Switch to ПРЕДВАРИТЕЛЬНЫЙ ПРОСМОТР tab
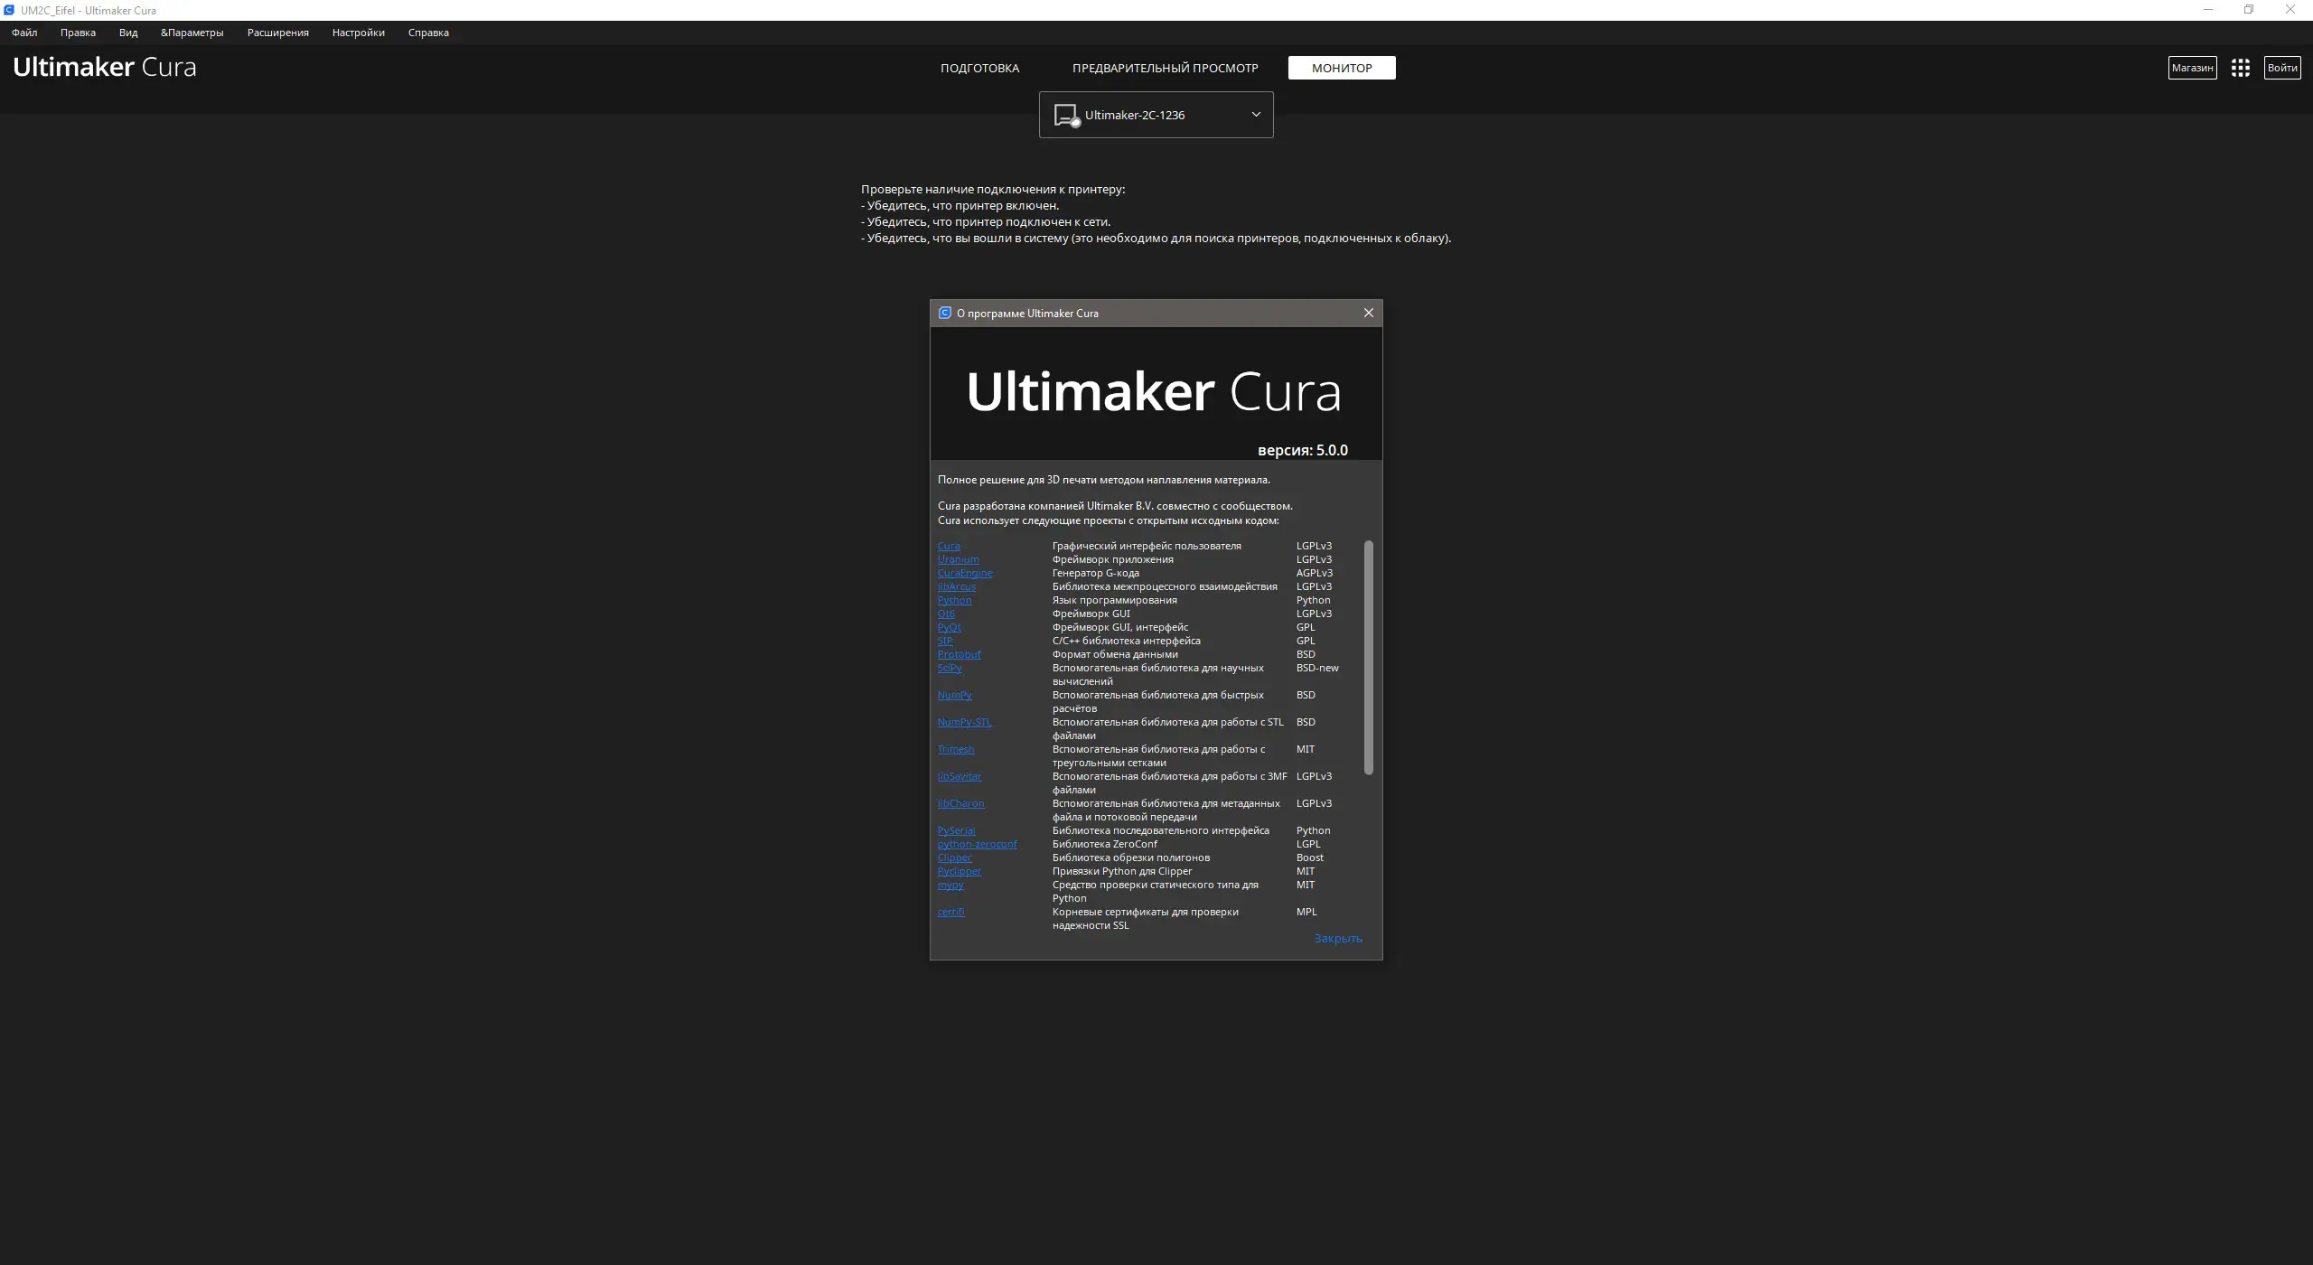This screenshot has width=2313, height=1265. coord(1165,68)
